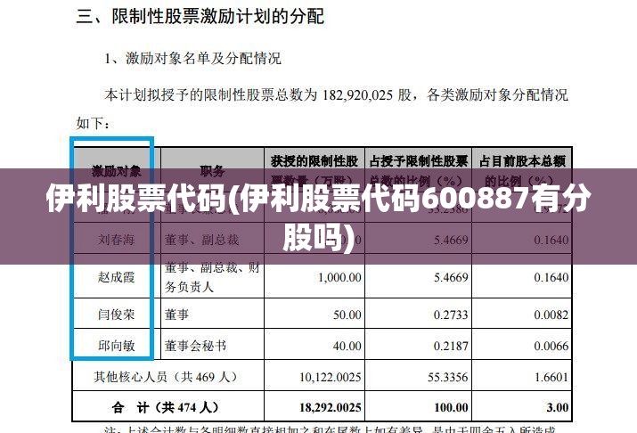Select the name 邱向敏 in the table
This screenshot has height=433, width=637.
pos(116,346)
